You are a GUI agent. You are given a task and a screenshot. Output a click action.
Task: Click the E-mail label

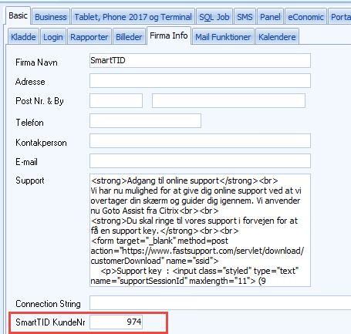pos(26,162)
